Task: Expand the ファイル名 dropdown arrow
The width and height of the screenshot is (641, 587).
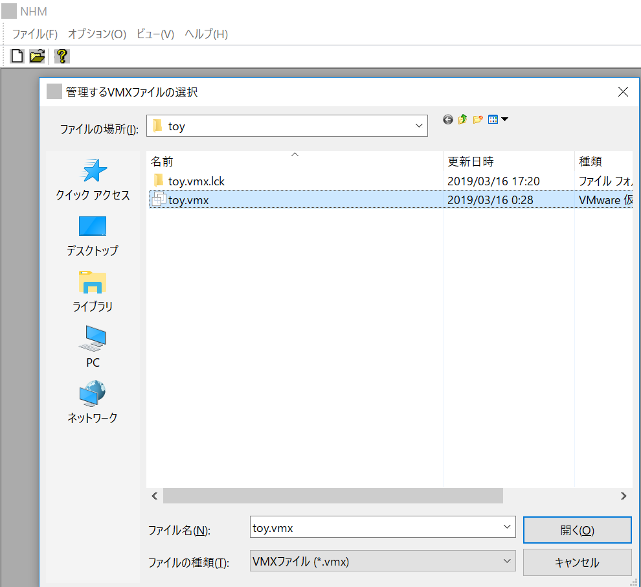Action: tap(507, 527)
